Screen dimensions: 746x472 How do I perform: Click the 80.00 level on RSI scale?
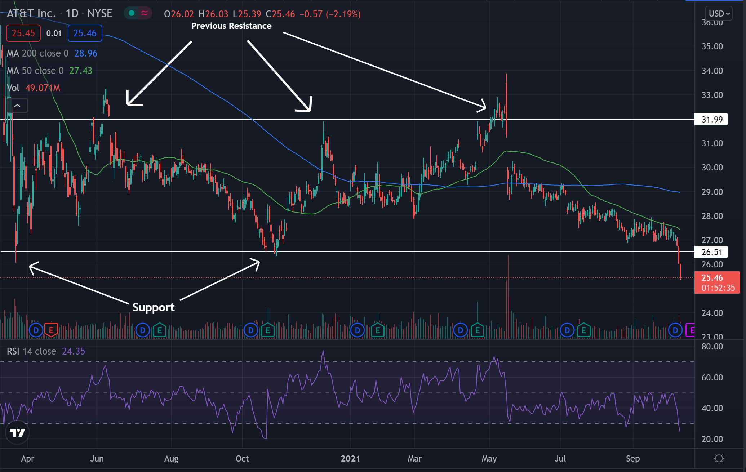(x=712, y=347)
